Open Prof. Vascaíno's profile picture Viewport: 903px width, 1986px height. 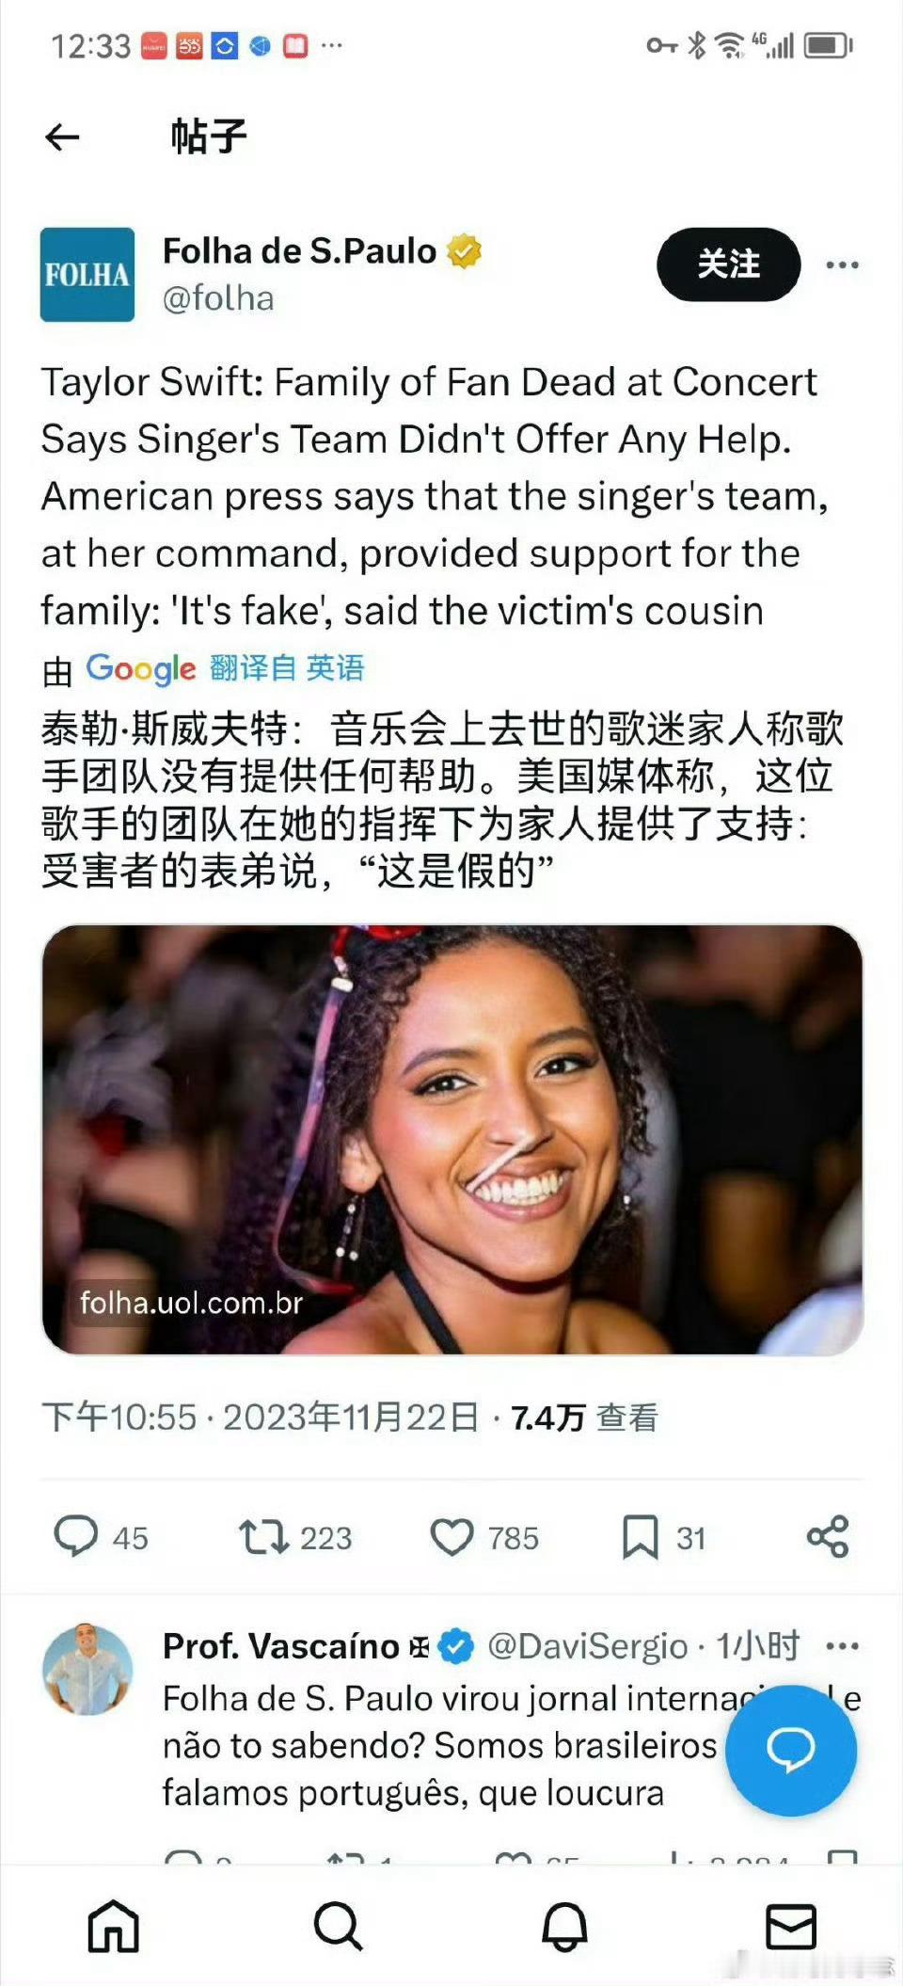pos(87,1670)
